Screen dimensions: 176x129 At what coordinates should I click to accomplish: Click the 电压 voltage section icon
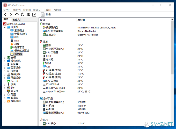click(41, 120)
